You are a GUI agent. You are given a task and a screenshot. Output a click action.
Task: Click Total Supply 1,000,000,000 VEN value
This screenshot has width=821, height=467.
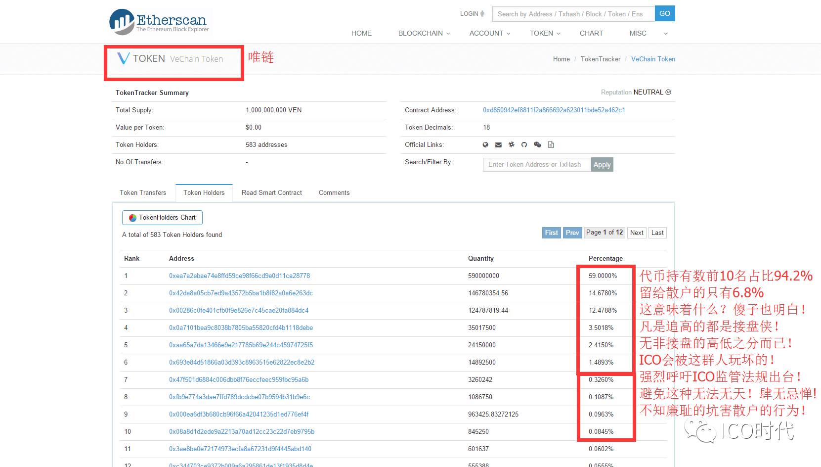pos(273,110)
